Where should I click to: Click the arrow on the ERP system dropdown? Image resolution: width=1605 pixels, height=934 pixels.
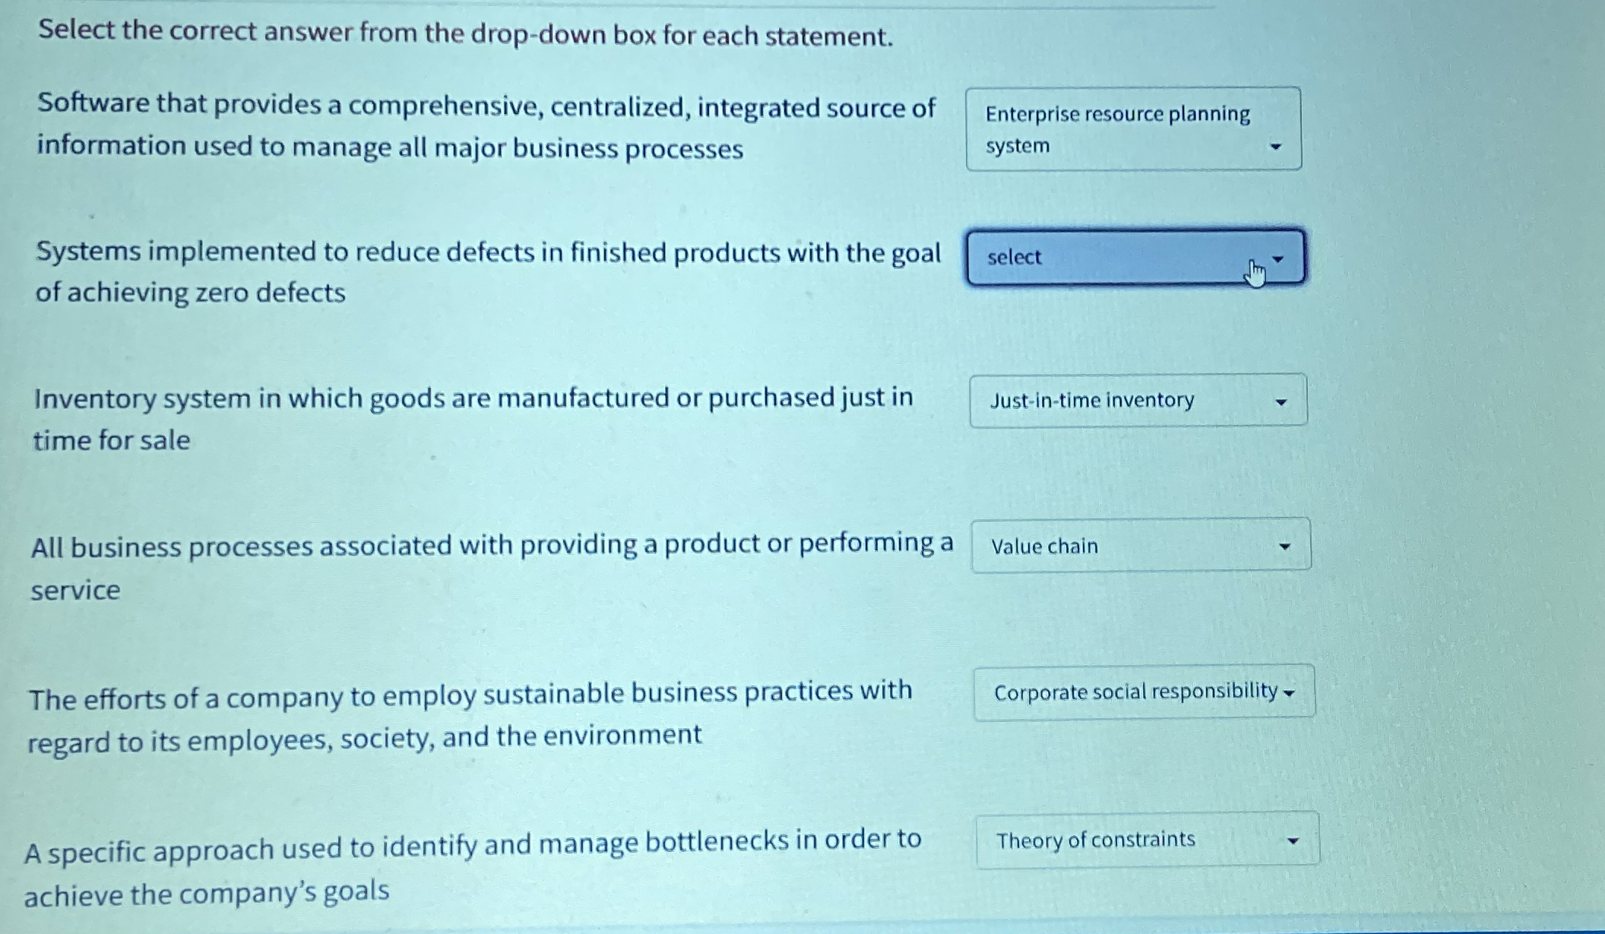pos(1277,144)
